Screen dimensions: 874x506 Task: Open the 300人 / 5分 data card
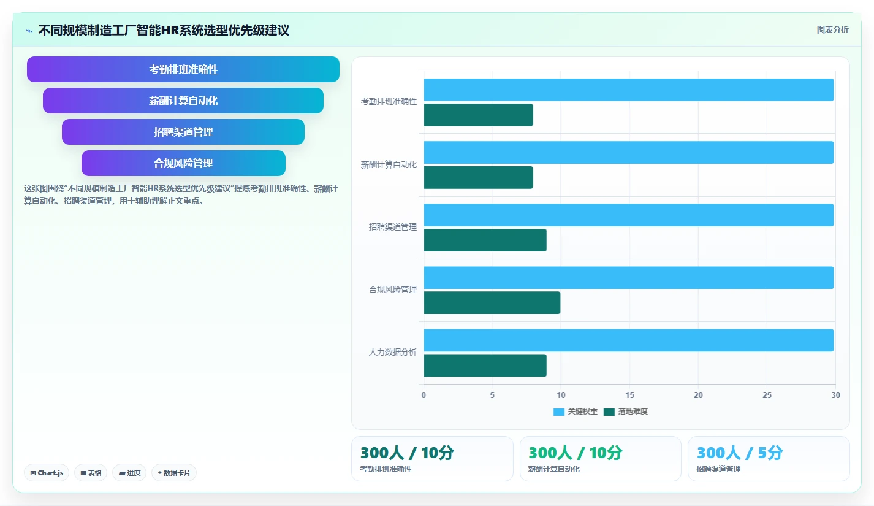pos(769,459)
